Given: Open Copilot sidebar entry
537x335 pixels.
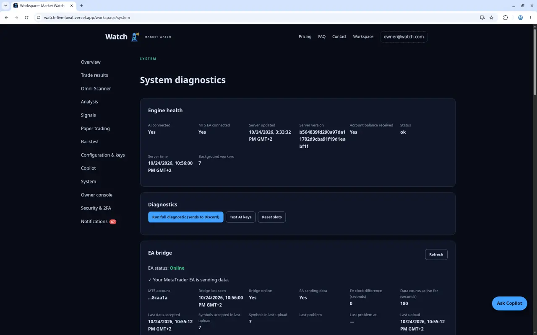Looking at the screenshot, I should click(x=89, y=168).
